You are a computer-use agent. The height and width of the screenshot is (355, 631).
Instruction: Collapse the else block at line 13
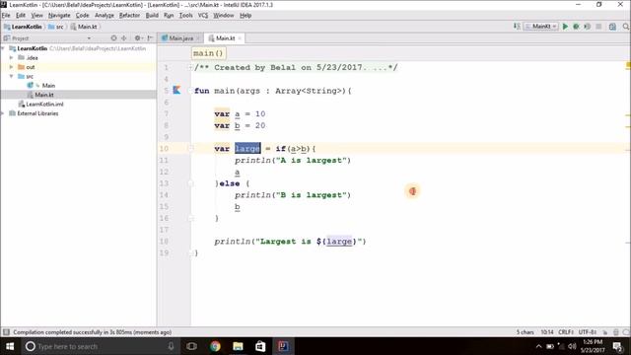tap(191, 183)
